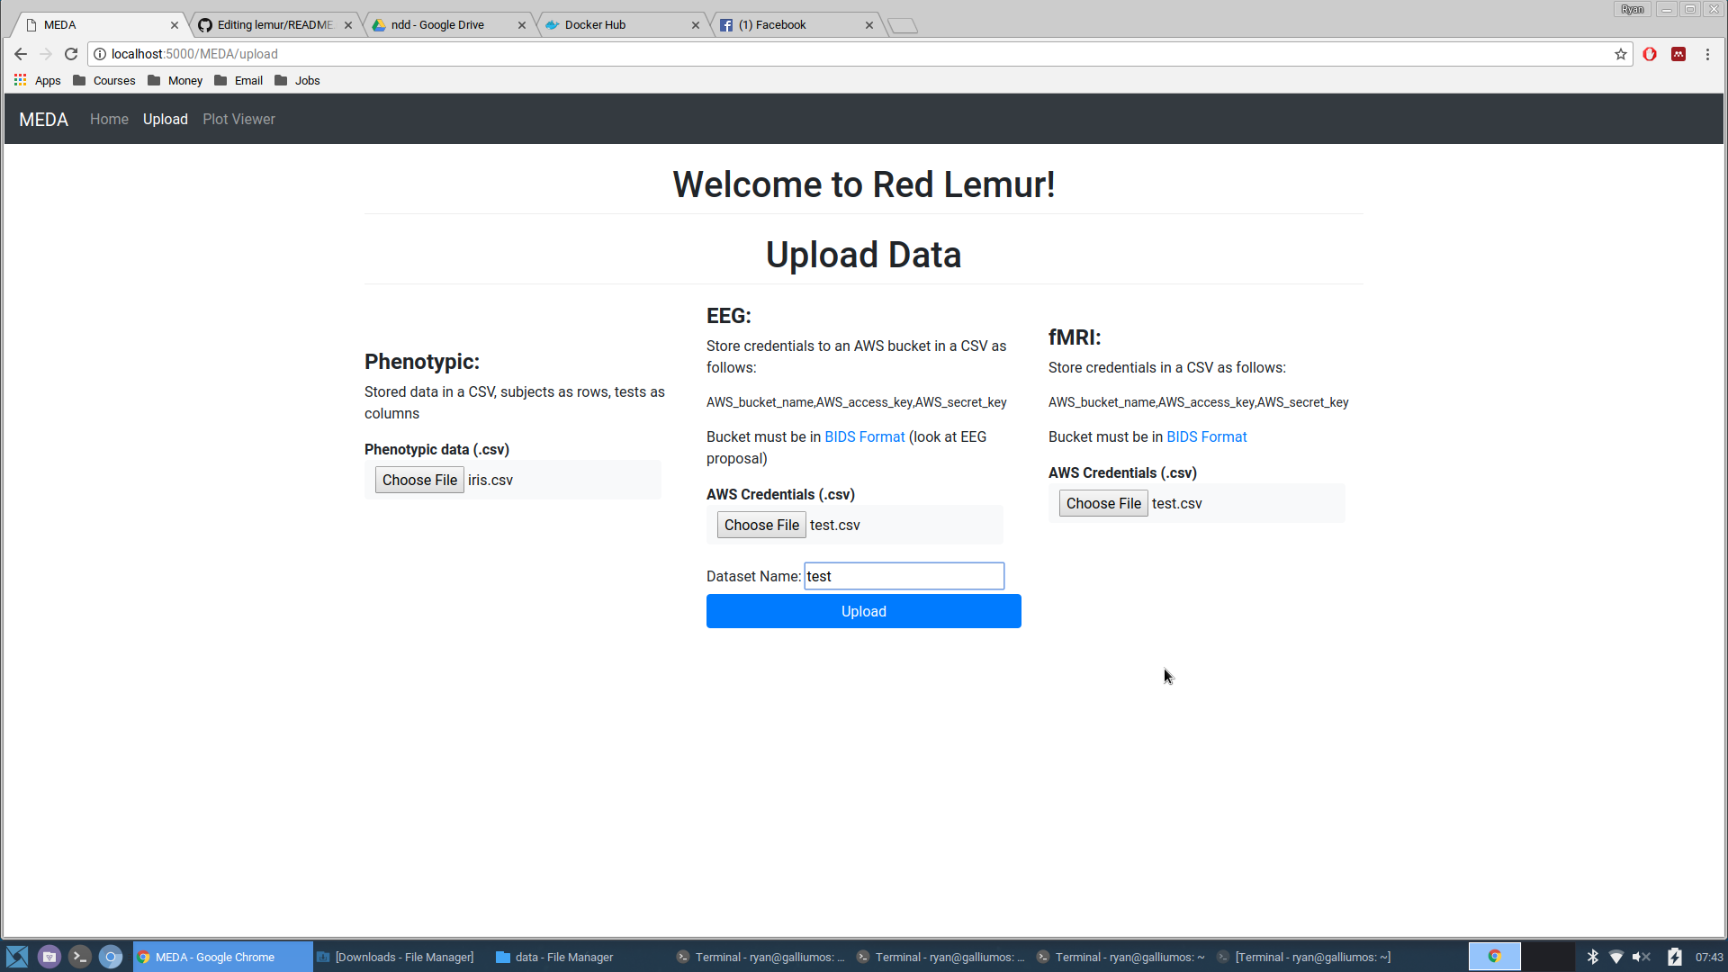Screen dimensions: 1728x972
Task: Click the browser reload icon
Action: pyautogui.click(x=71, y=54)
